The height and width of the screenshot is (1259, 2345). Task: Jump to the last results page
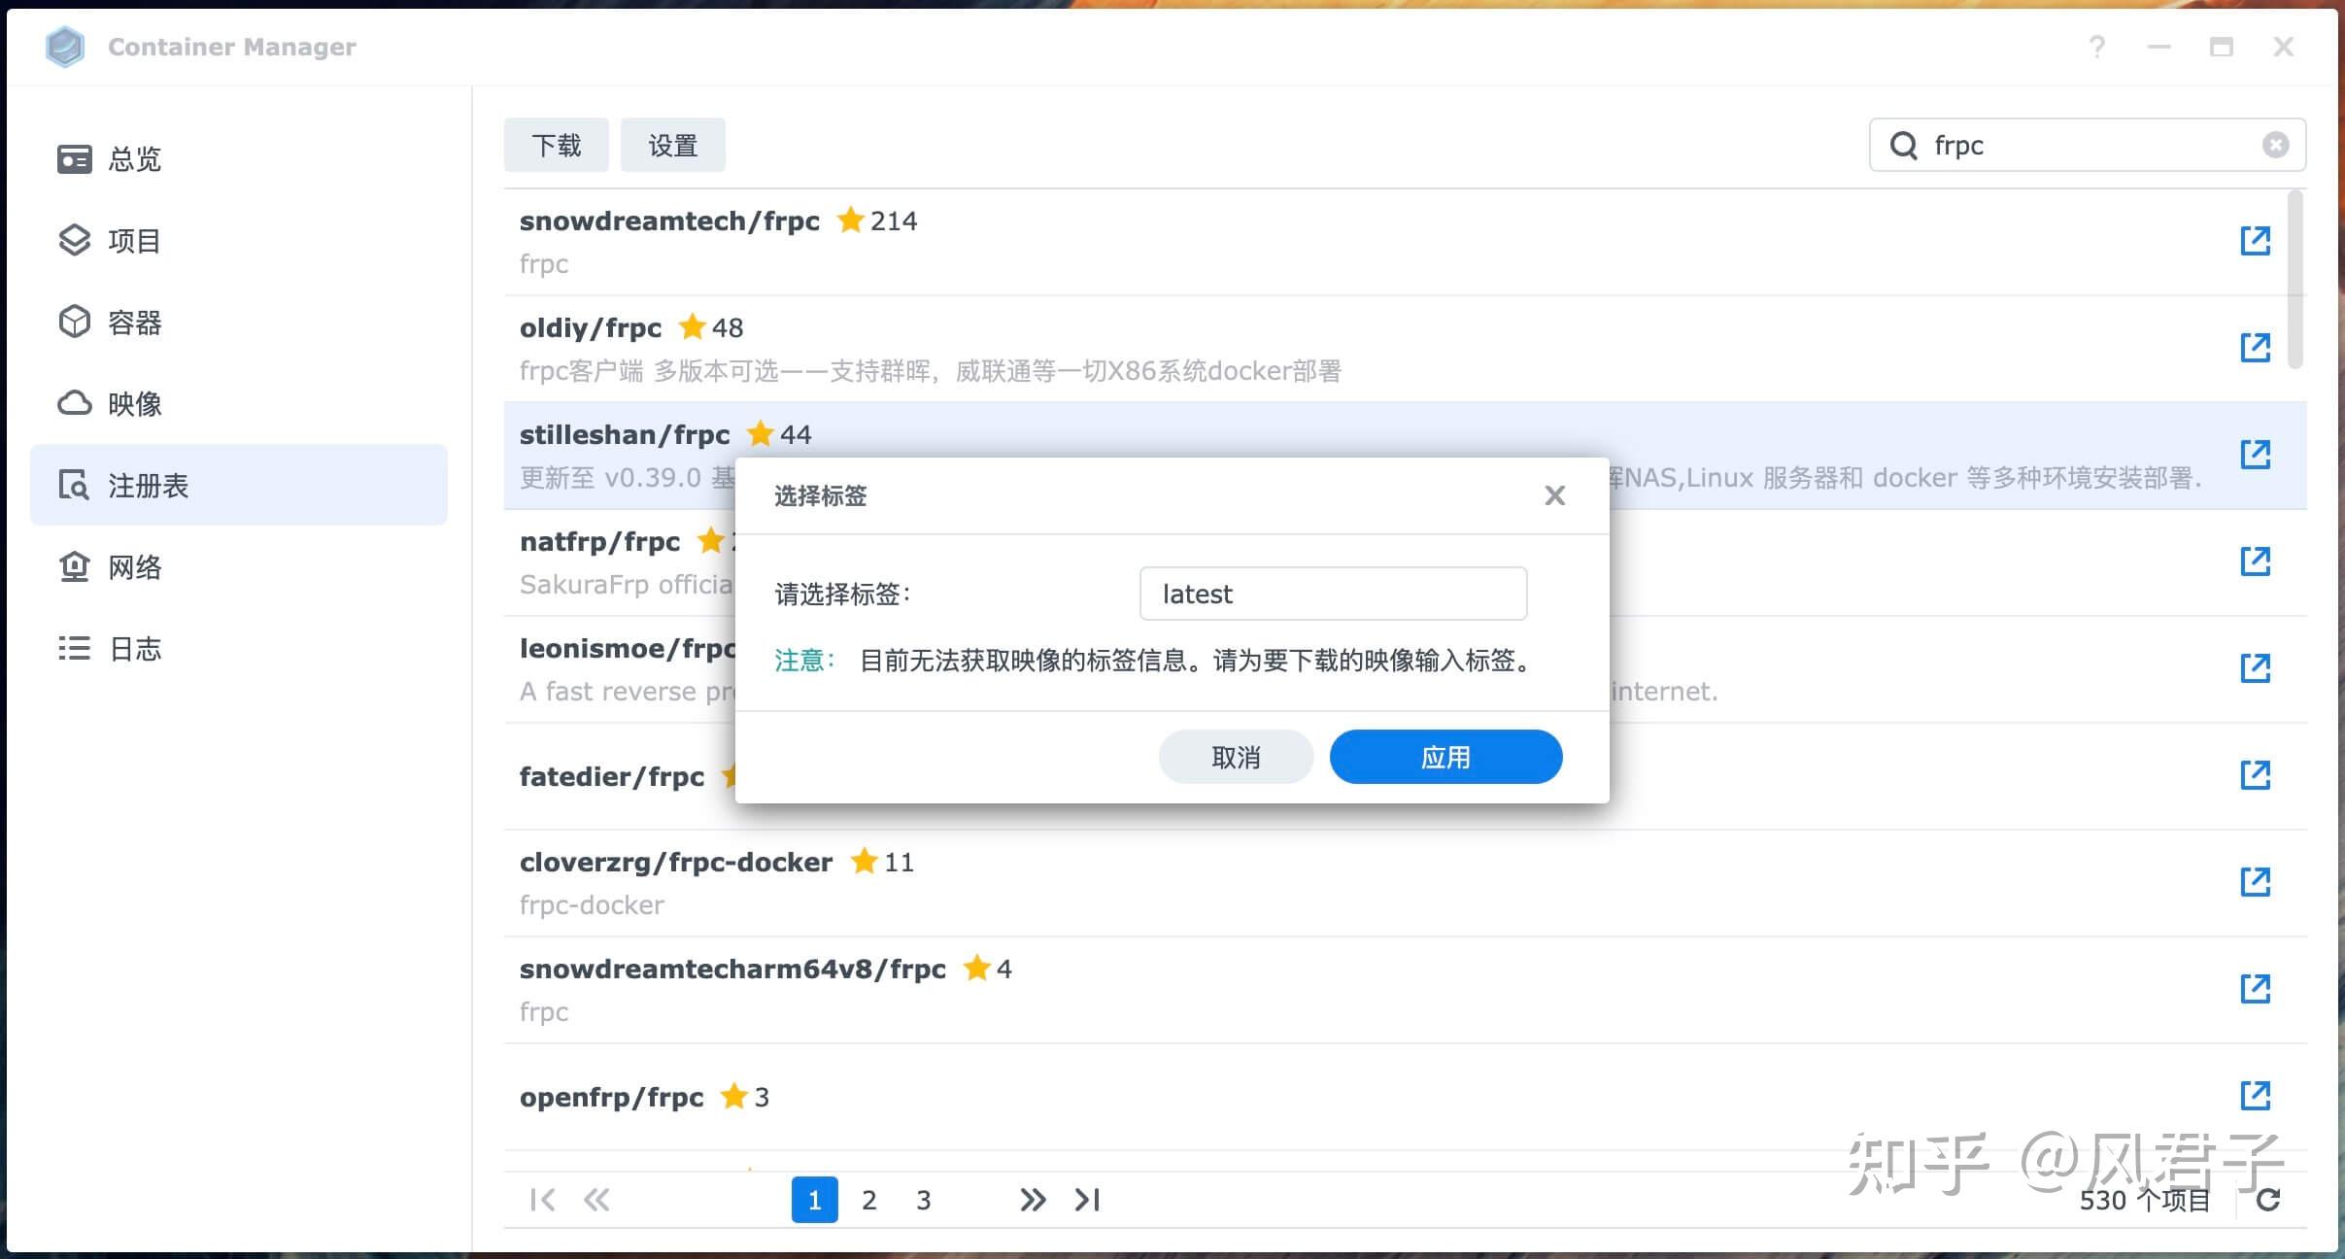(x=1086, y=1200)
